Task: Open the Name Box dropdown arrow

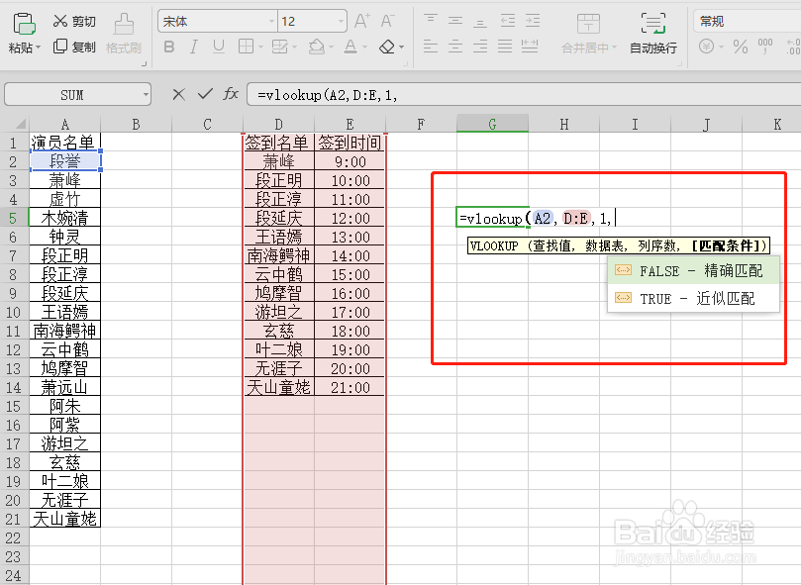Action: pyautogui.click(x=146, y=95)
